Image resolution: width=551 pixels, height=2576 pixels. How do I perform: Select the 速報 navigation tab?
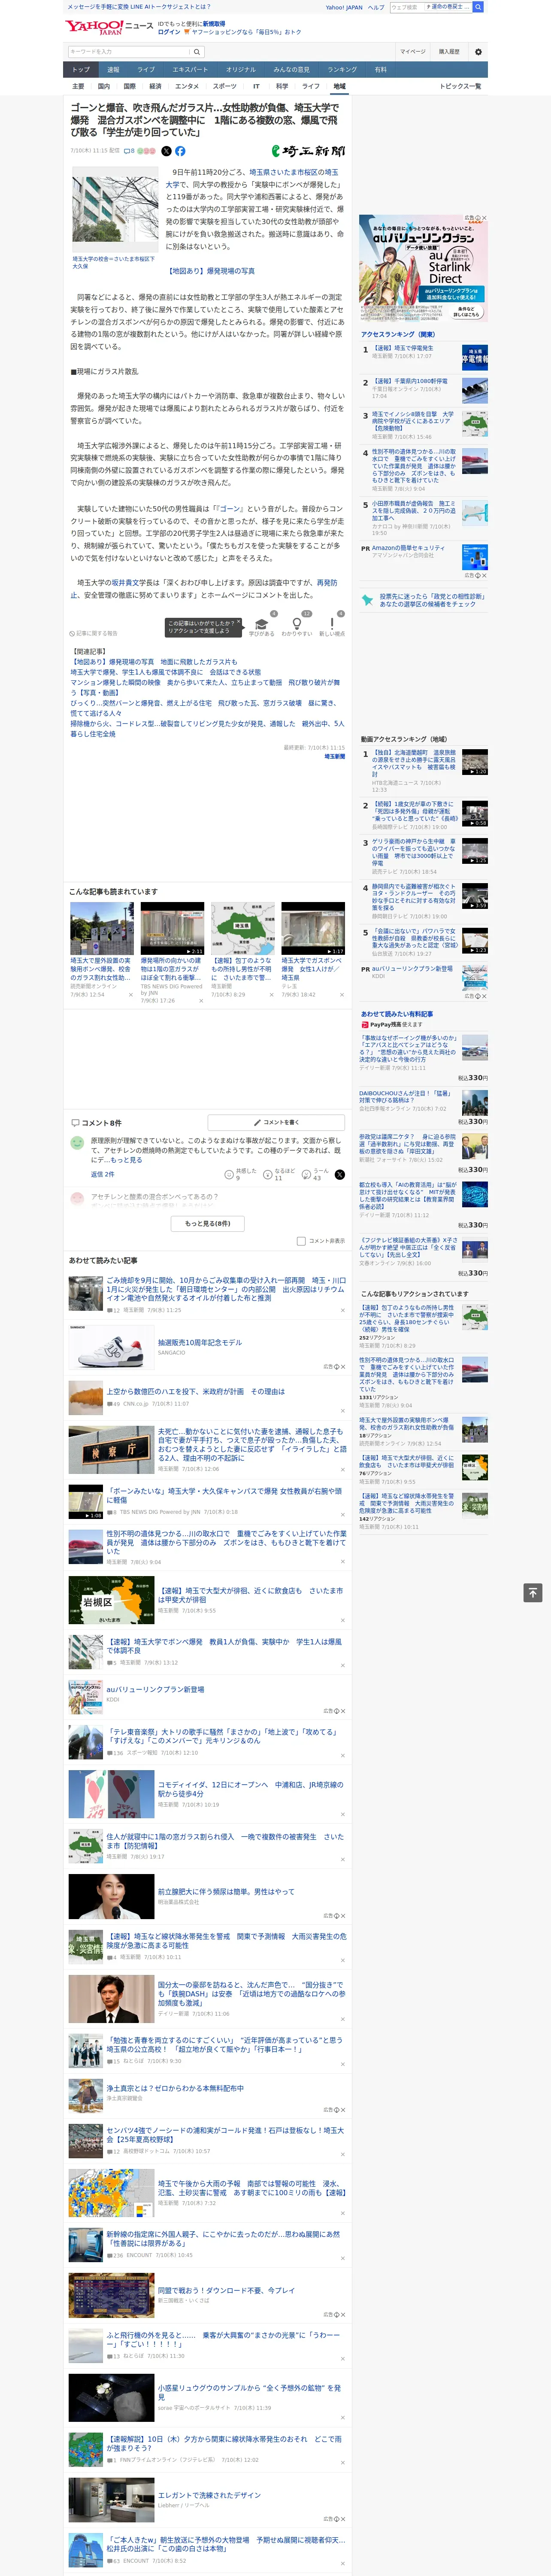[x=113, y=70]
